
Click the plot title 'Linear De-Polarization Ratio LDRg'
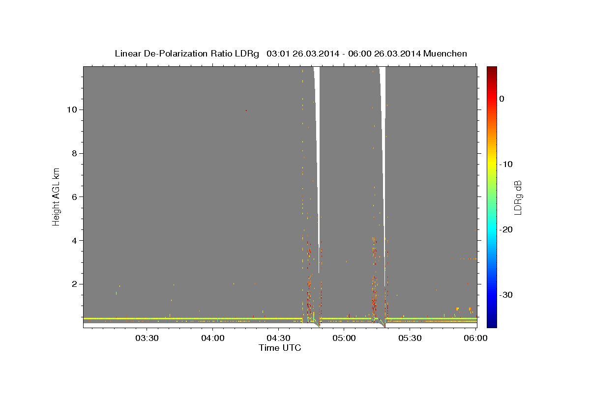pos(186,54)
